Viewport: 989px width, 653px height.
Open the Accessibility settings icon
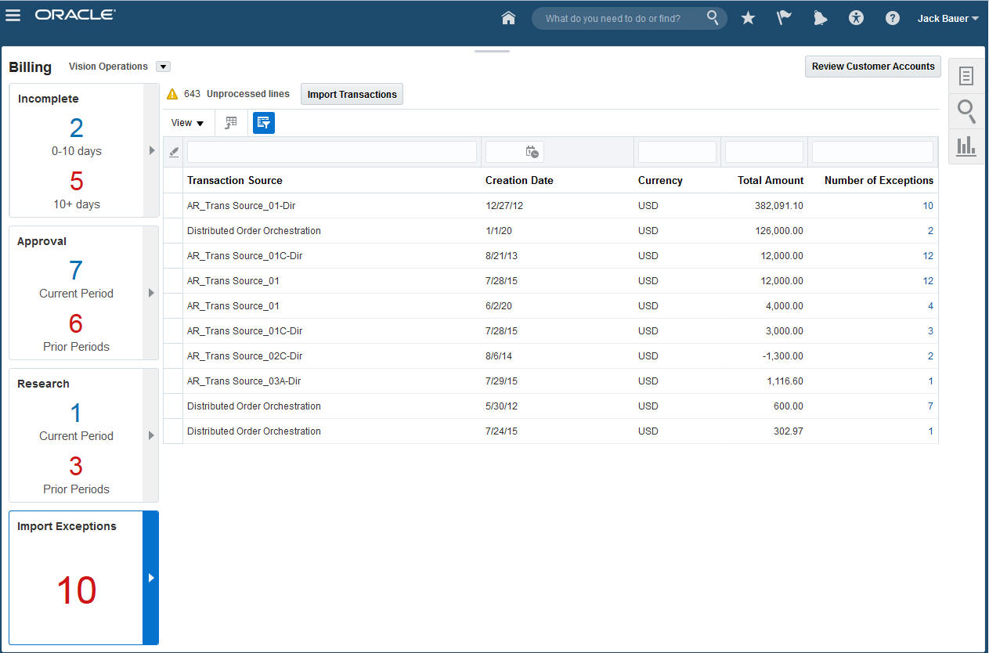click(856, 18)
